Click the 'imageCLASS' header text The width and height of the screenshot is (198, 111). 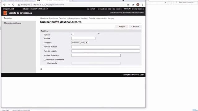[x=9, y=9]
